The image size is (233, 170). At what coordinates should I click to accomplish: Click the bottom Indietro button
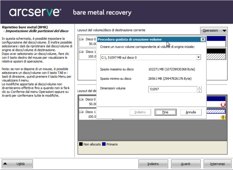(153, 164)
